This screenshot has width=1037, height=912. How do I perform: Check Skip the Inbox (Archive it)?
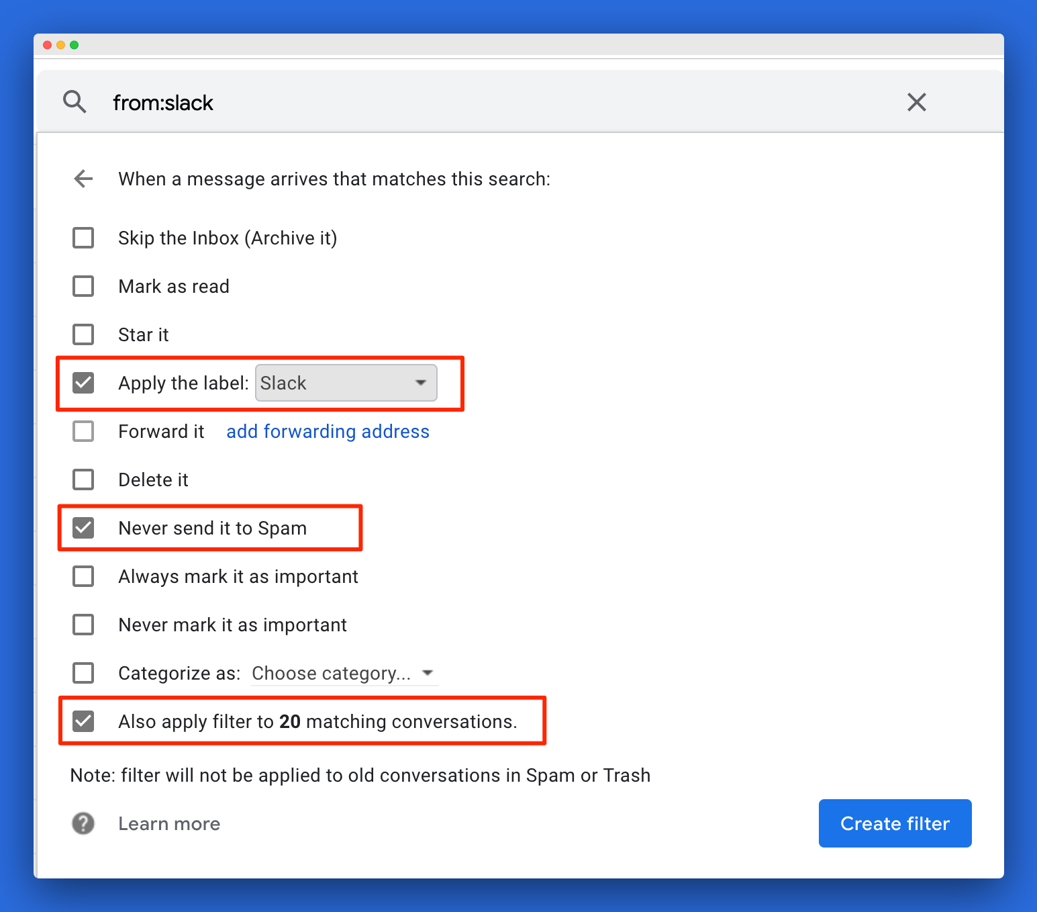(x=83, y=238)
